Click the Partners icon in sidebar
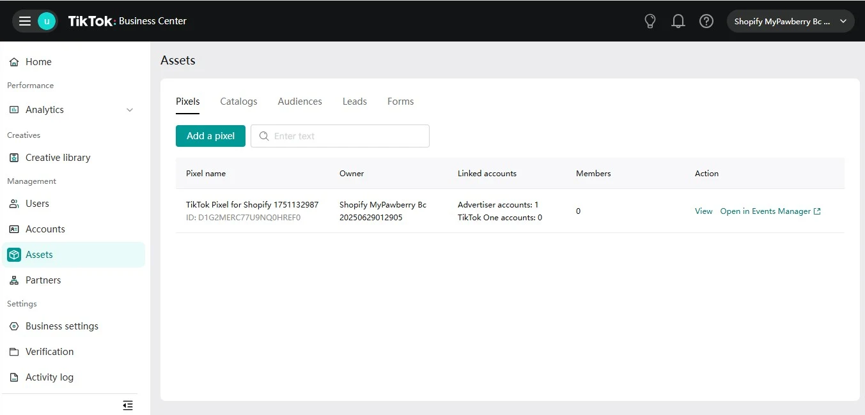This screenshot has width=865, height=415. click(14, 280)
